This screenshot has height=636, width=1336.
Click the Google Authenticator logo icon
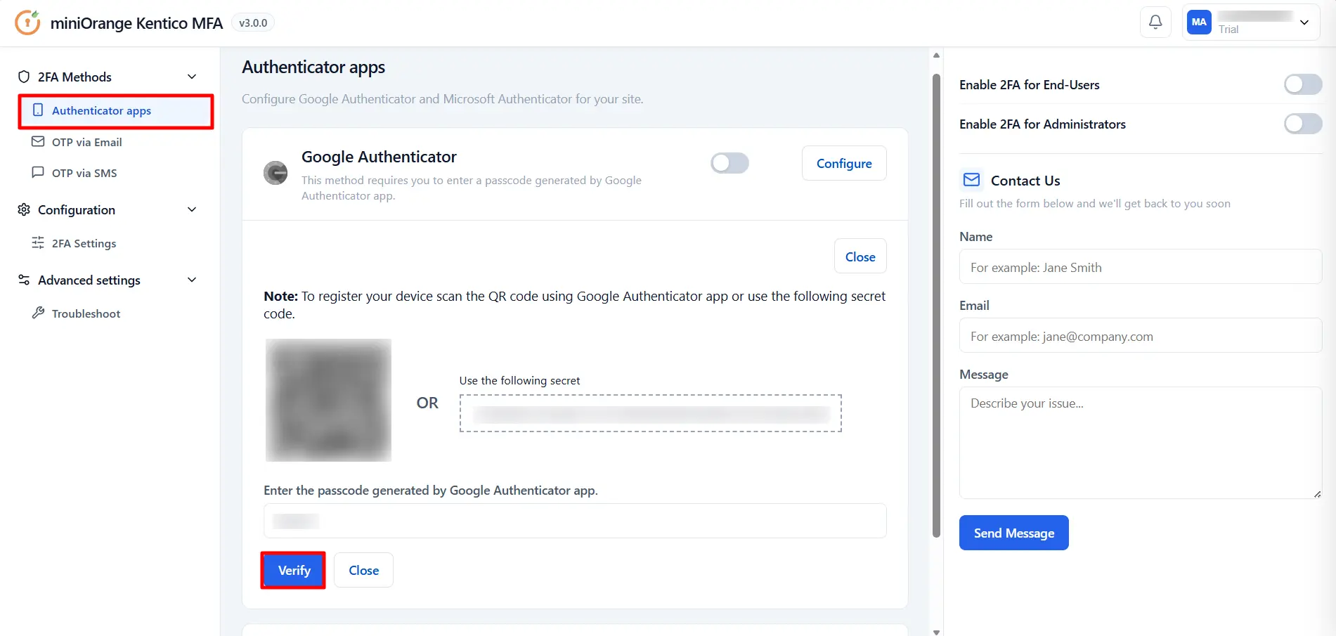(275, 172)
